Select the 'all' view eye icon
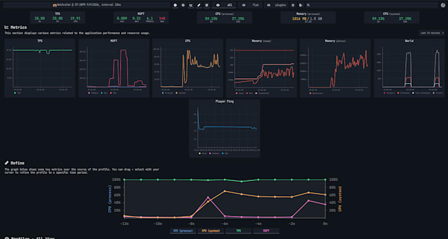448x239 pixels. click(x=218, y=5)
